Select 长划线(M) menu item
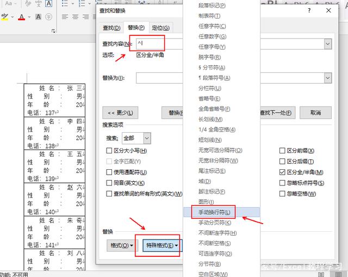This screenshot has height=277, width=348. click(221, 119)
